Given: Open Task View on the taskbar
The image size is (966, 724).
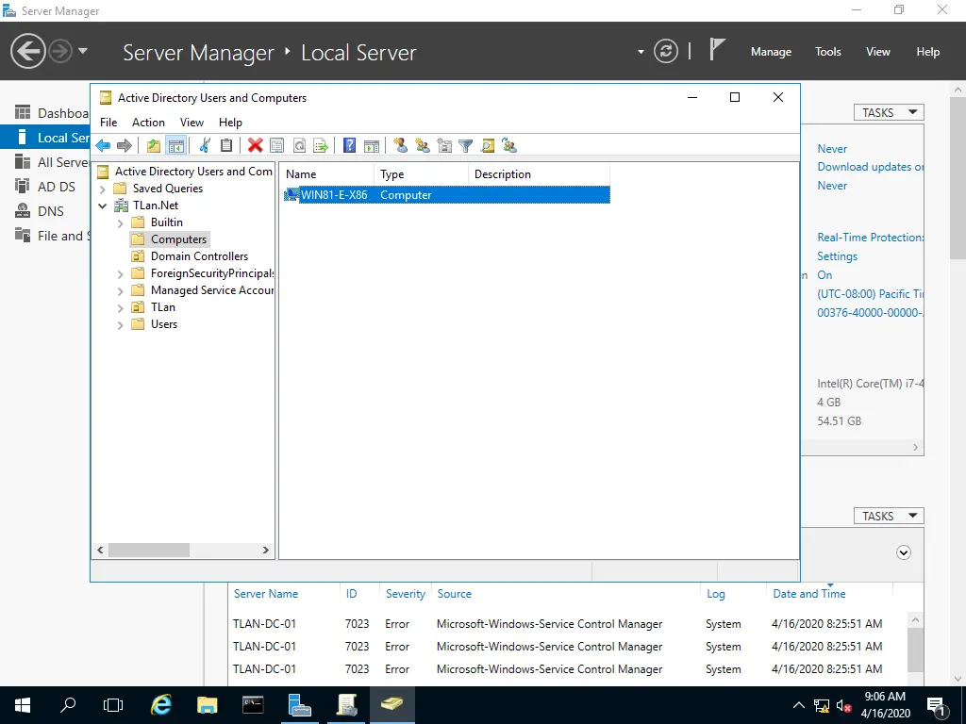Looking at the screenshot, I should 113,705.
